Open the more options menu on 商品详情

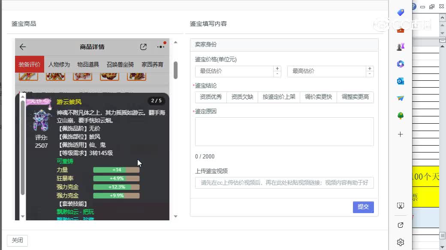coord(161,46)
